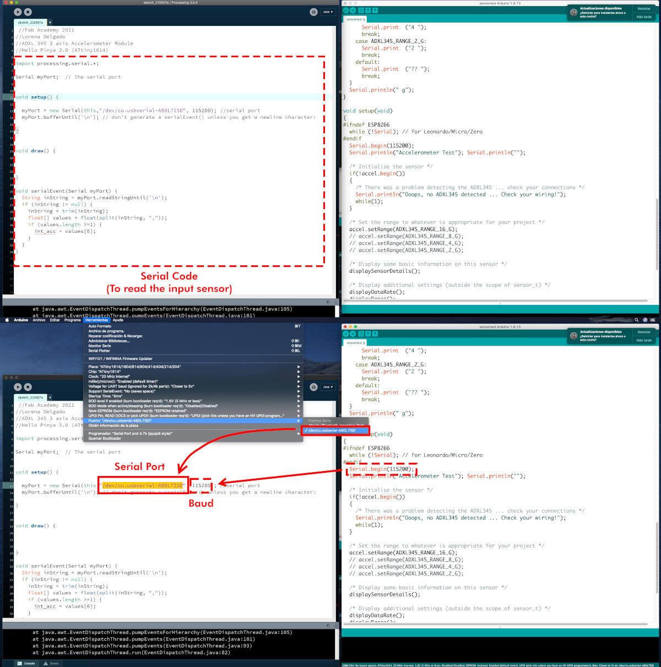Toggle the checked /dev/cu.usbserial-AB0L7ISD port entry
The width and height of the screenshot is (661, 667).
pos(335,430)
